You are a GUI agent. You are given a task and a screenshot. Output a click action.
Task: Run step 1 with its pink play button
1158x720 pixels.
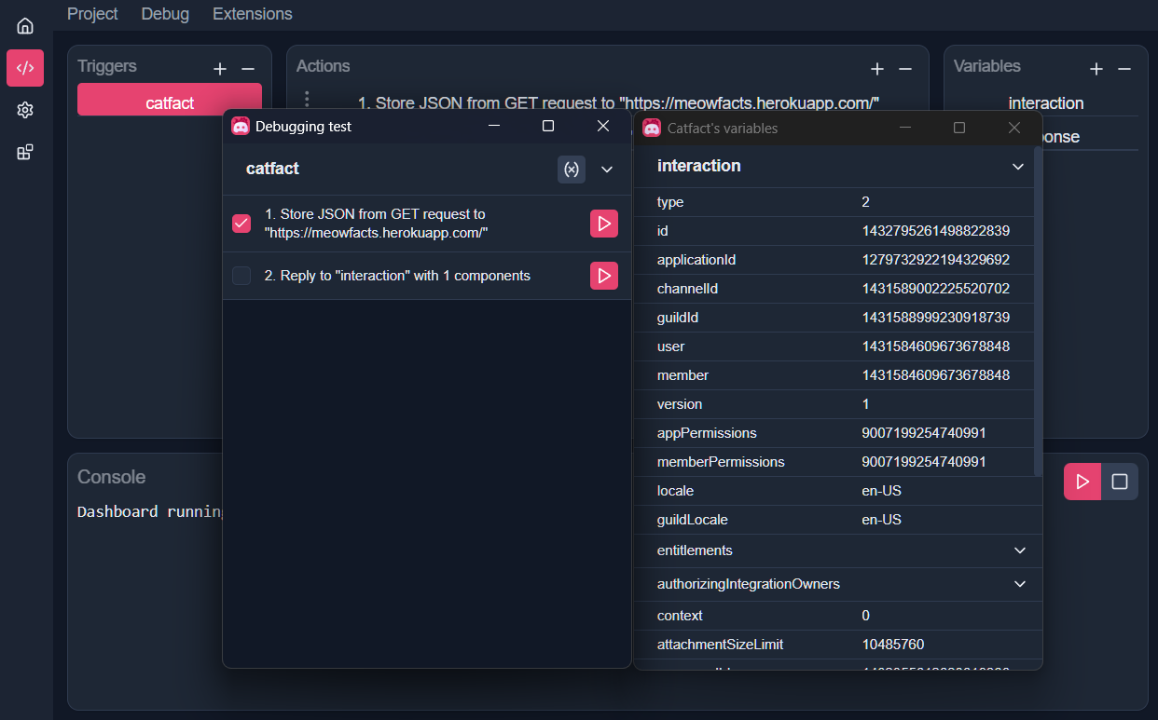[x=603, y=224]
